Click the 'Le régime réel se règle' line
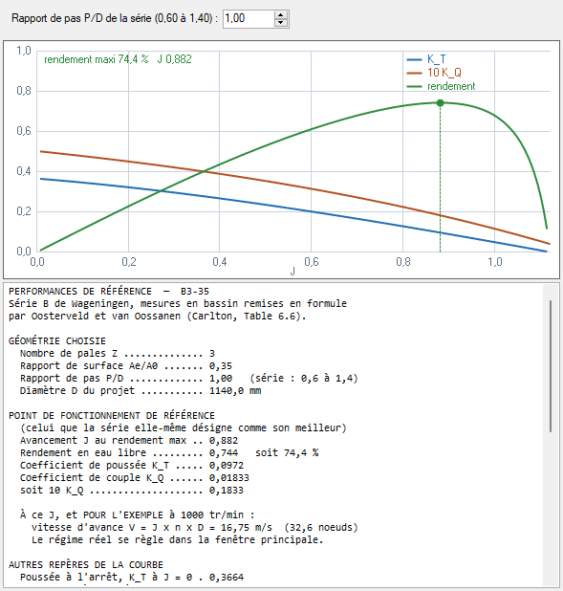The image size is (563, 591). (178, 539)
